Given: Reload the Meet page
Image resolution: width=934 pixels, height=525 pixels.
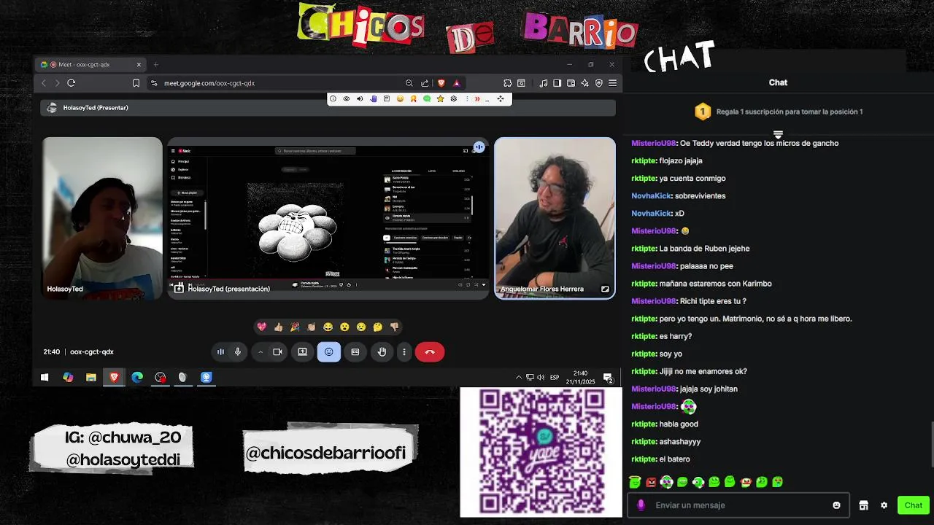Looking at the screenshot, I should (71, 83).
